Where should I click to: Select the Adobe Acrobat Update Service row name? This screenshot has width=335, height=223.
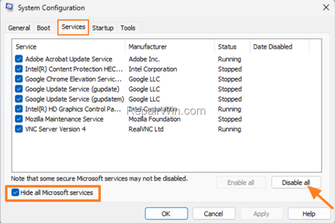tap(69, 59)
